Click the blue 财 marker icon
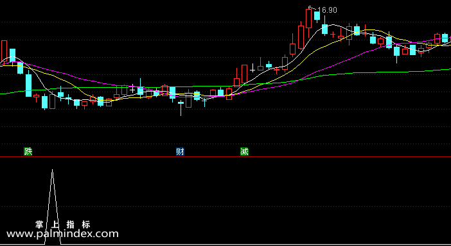The width and height of the screenshot is (451, 246). 180,151
